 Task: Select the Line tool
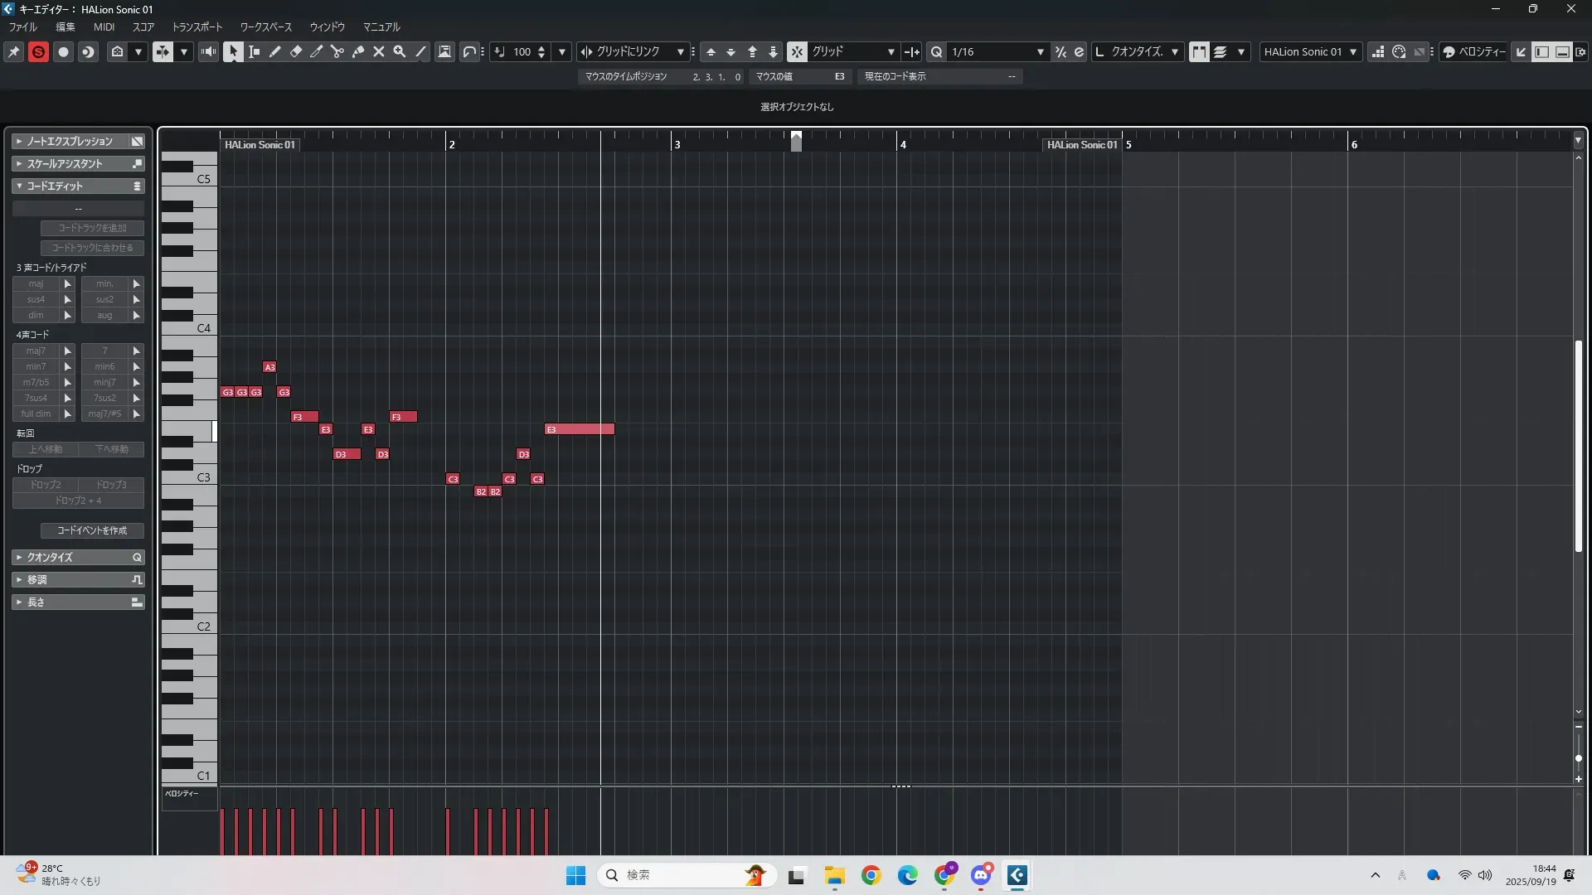pos(420,51)
